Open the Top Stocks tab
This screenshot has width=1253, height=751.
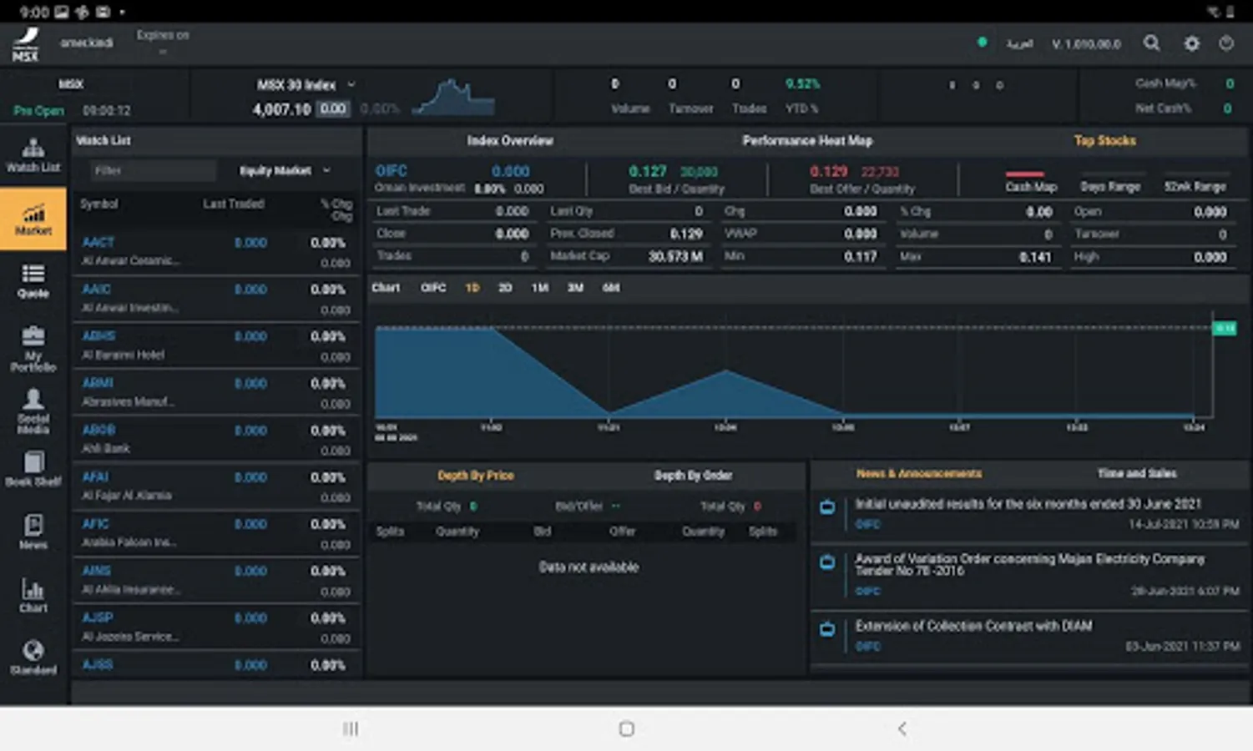point(1104,140)
